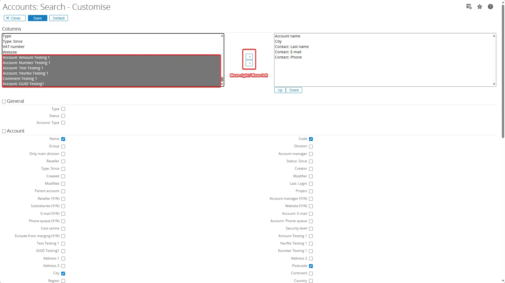Click the move left arrow button
Viewport: 505px width, 283px height.
click(x=249, y=63)
